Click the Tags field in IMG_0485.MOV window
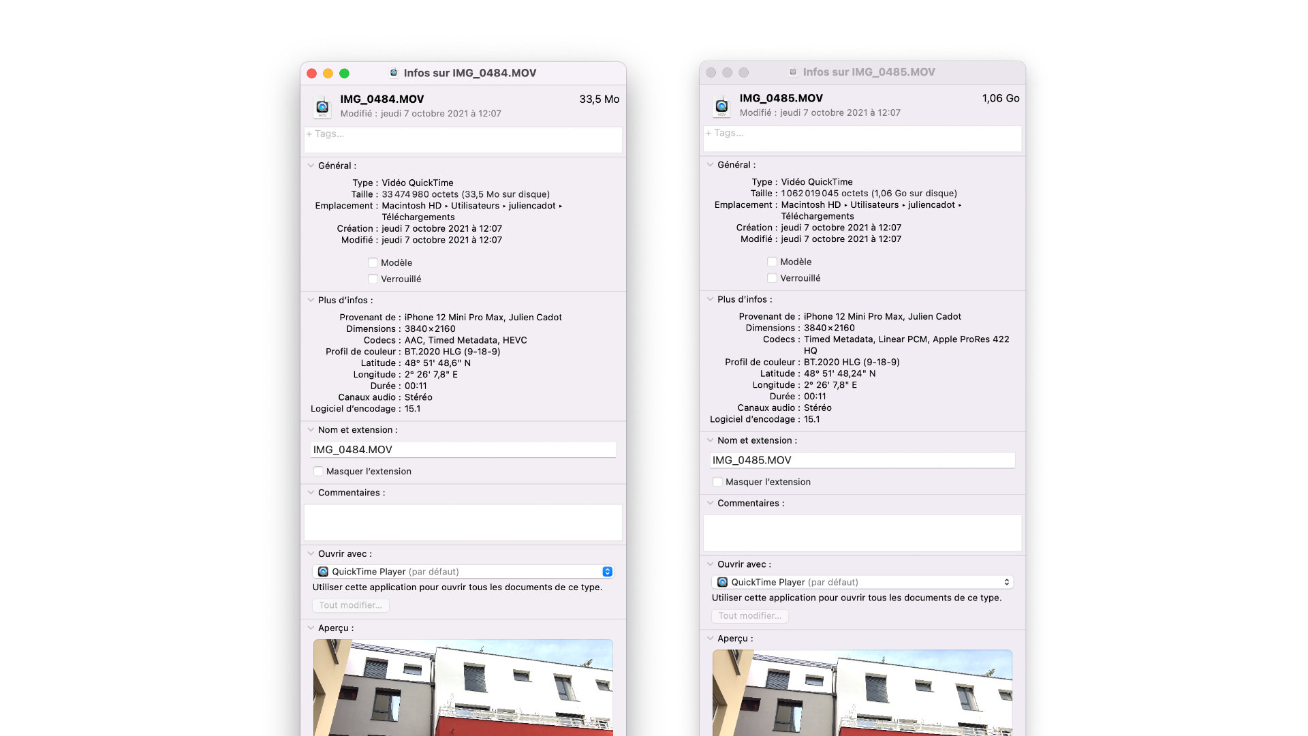Viewport: 1308px width, 736px height. [x=862, y=139]
